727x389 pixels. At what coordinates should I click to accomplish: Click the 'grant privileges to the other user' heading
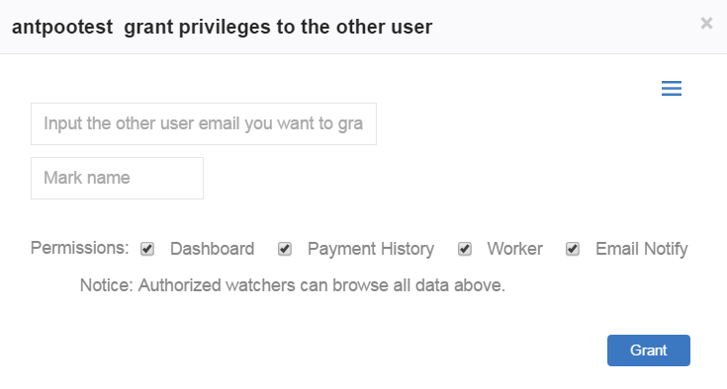click(x=278, y=27)
